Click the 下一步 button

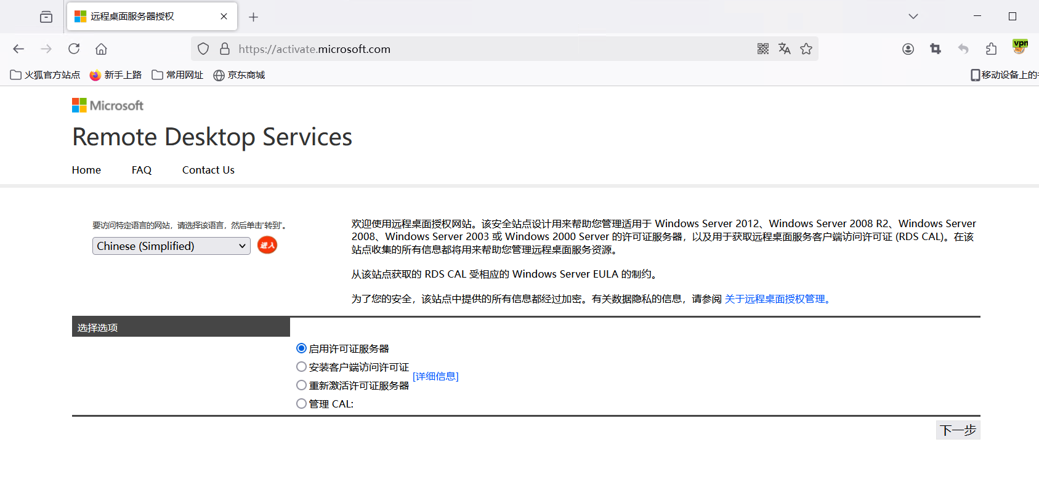tap(958, 430)
